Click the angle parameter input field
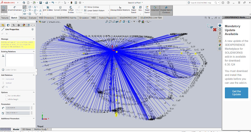 [x=18, y=113]
